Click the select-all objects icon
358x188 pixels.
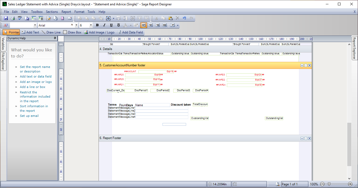tap(109, 18)
